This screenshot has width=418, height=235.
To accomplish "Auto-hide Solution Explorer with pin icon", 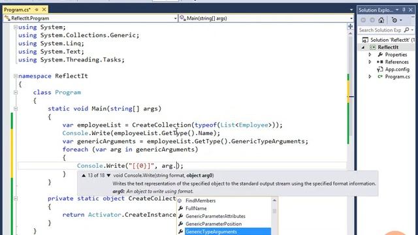I will [404, 10].
